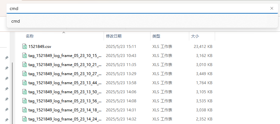The height and width of the screenshot is (124, 280).
Task: Select the cmd autocomplete suggestion
Action: coord(142,21)
